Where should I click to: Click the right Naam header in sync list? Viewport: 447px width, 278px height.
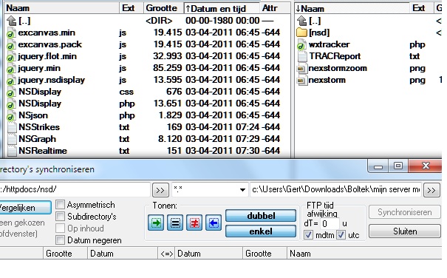[364, 254]
